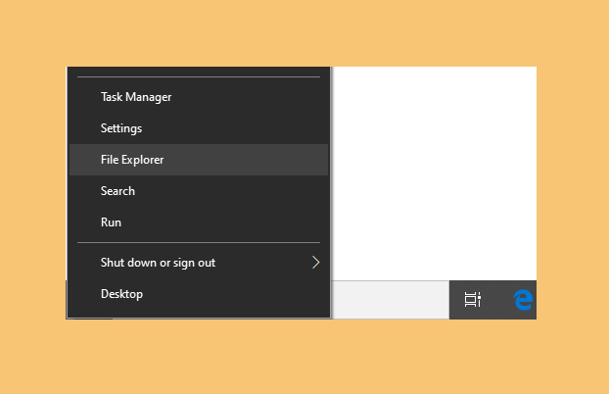Open Task Manager from the menu
Viewport: 609px width, 394px height.
tap(199, 97)
